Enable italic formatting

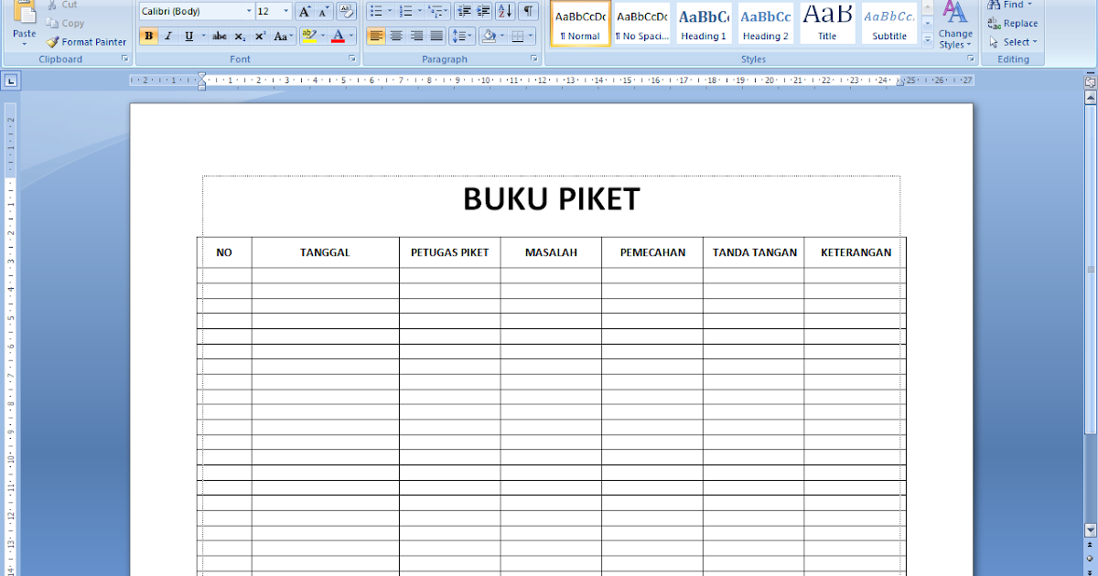point(169,35)
